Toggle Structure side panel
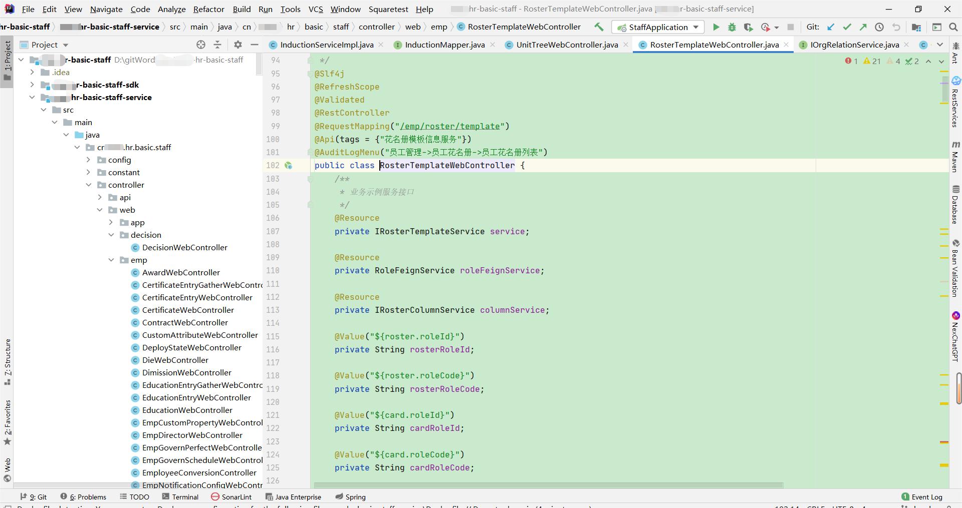 [x=8, y=361]
